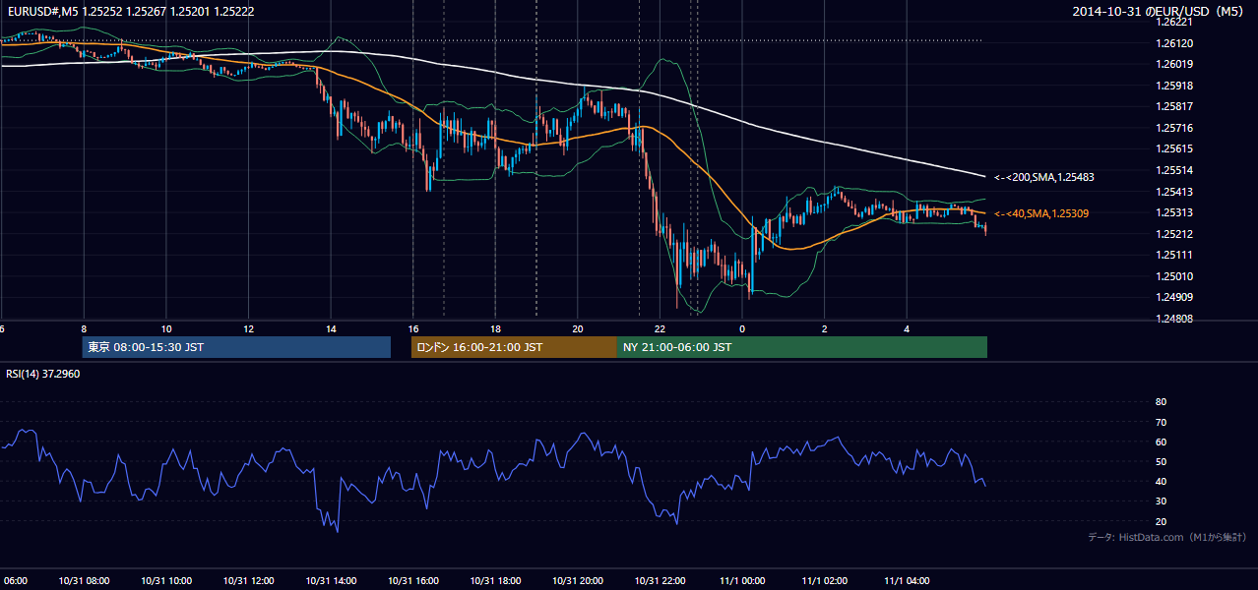The height and width of the screenshot is (590, 1258).
Task: Click hour tick 20 below price chart
Action: (x=578, y=328)
